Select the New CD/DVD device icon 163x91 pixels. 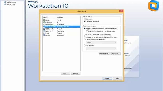(44, 25)
